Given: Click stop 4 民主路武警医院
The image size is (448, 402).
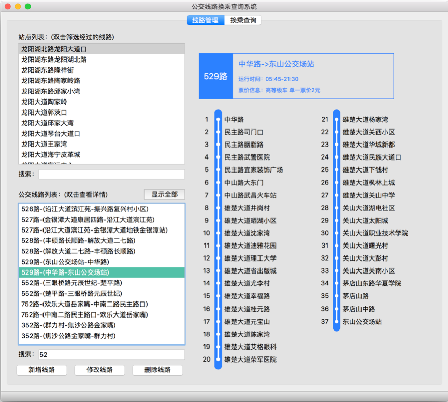Looking at the screenshot, I should pos(247,157).
